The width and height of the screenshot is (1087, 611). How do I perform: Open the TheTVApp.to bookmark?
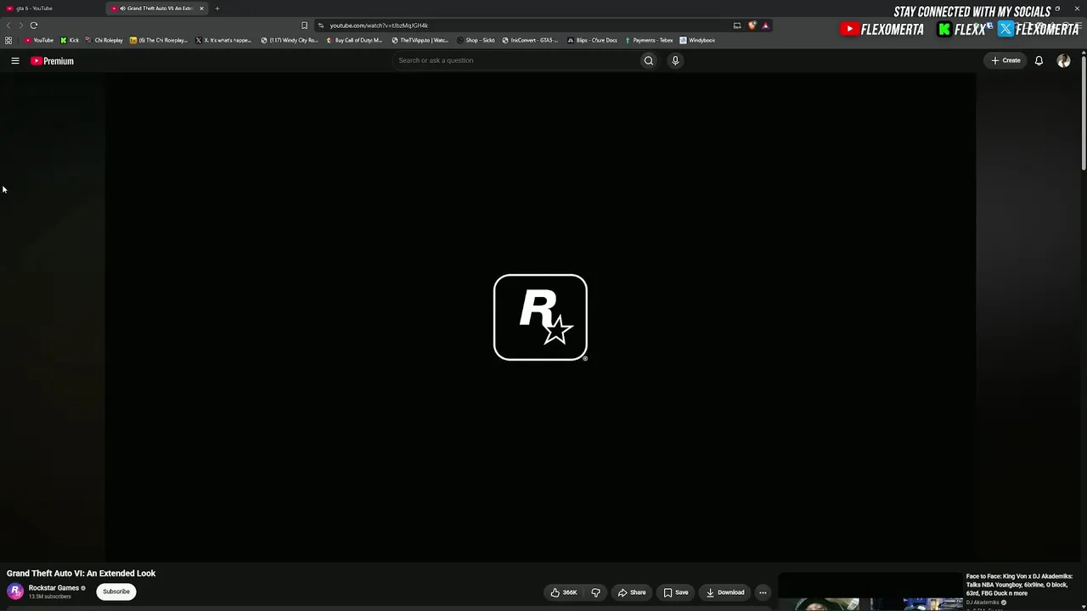[420, 41]
